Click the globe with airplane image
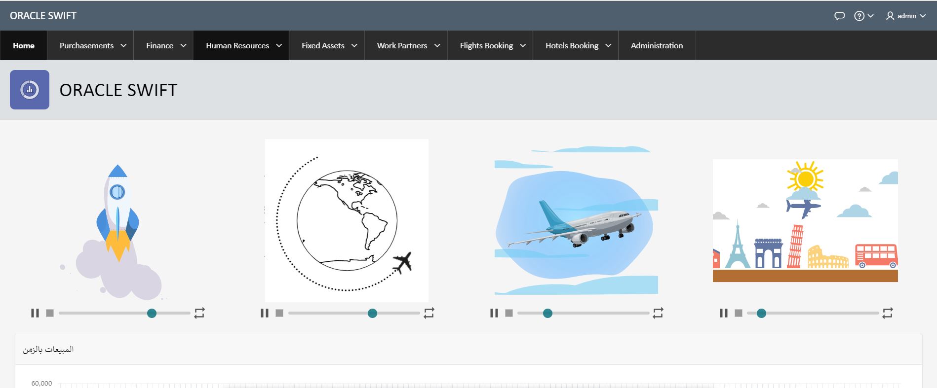 coord(347,220)
